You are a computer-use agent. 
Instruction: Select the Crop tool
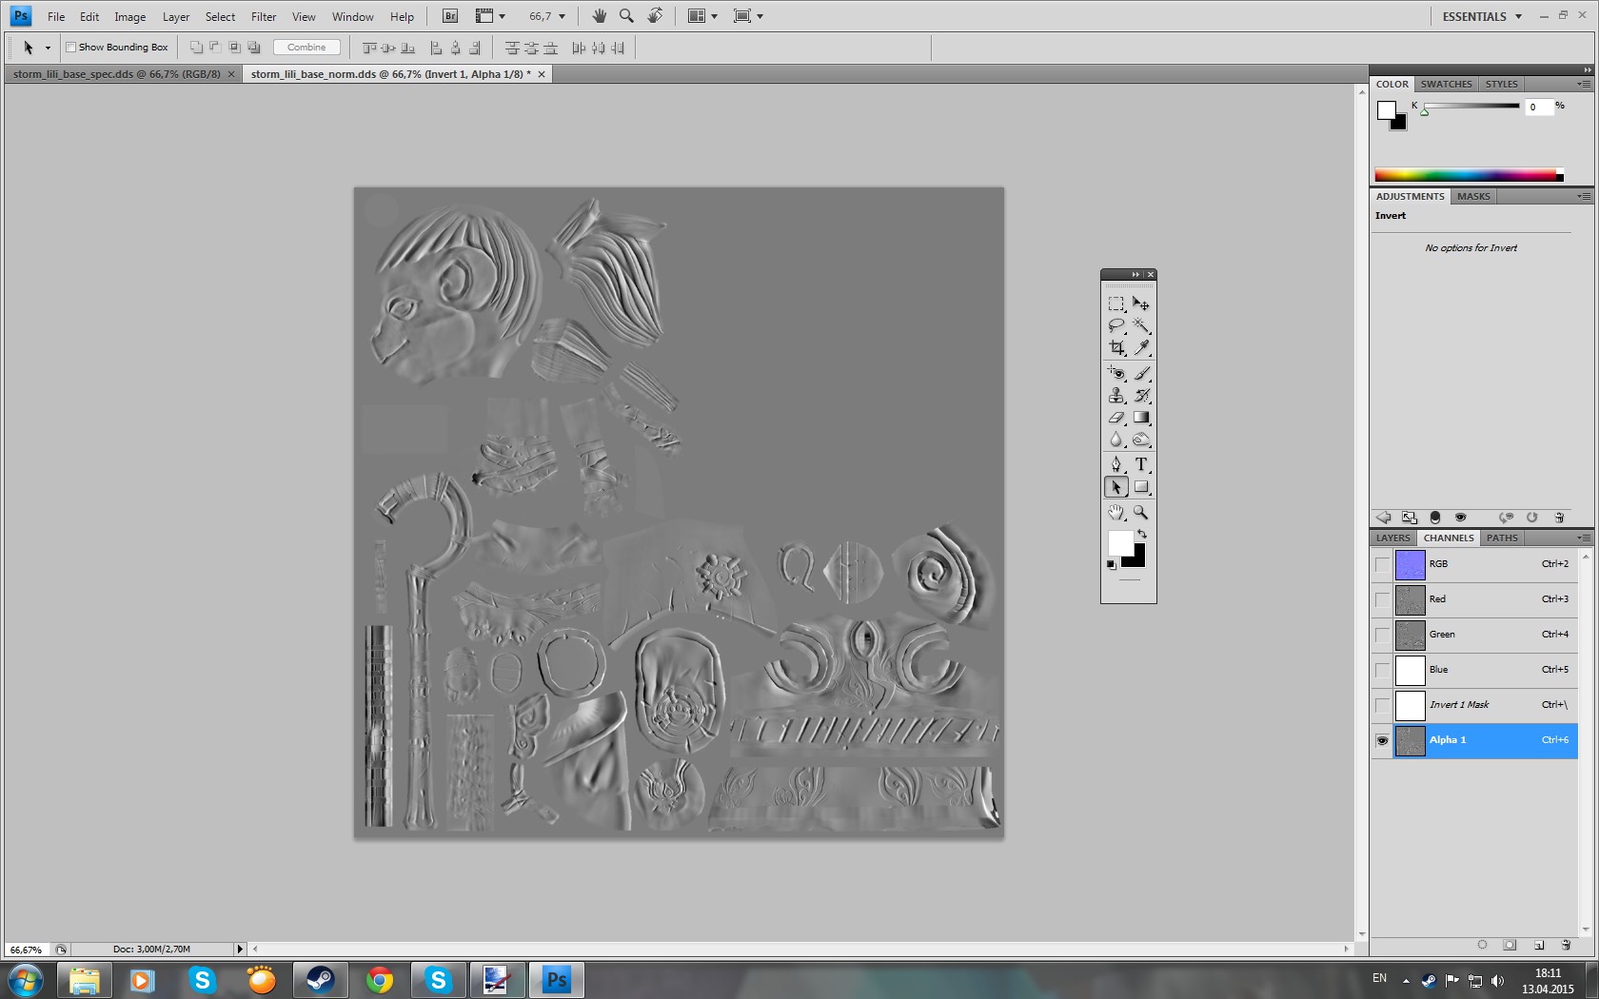point(1116,347)
